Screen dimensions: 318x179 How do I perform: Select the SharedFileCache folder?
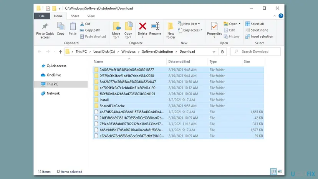point(179,106)
